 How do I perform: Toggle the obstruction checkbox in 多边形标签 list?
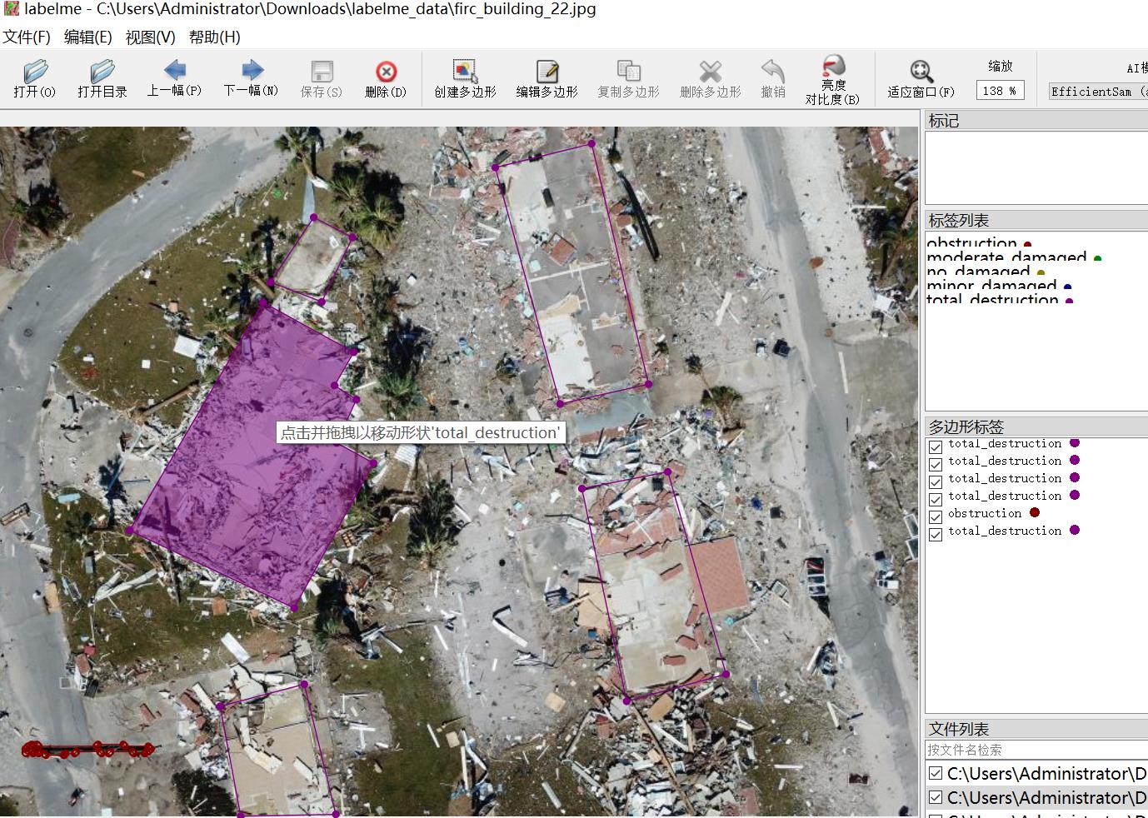(936, 516)
